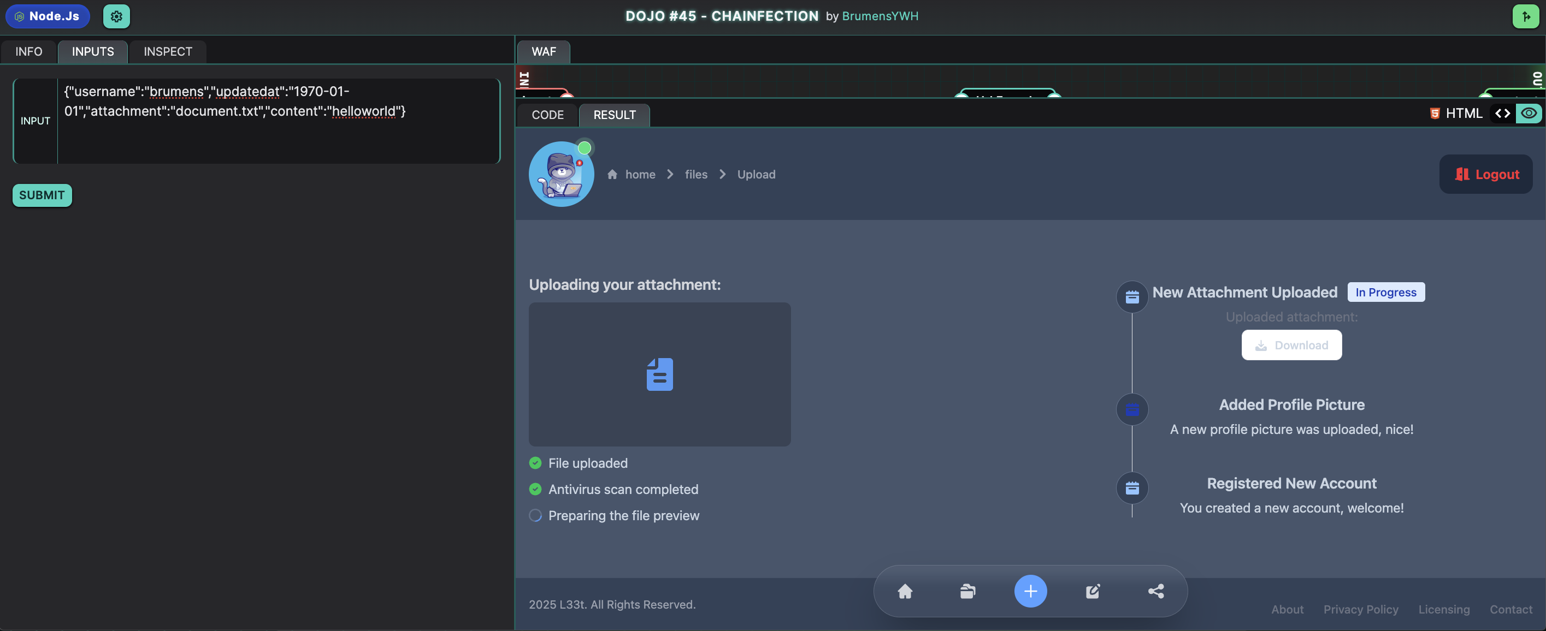Switch to source code brackets view
The image size is (1546, 631).
click(1502, 114)
